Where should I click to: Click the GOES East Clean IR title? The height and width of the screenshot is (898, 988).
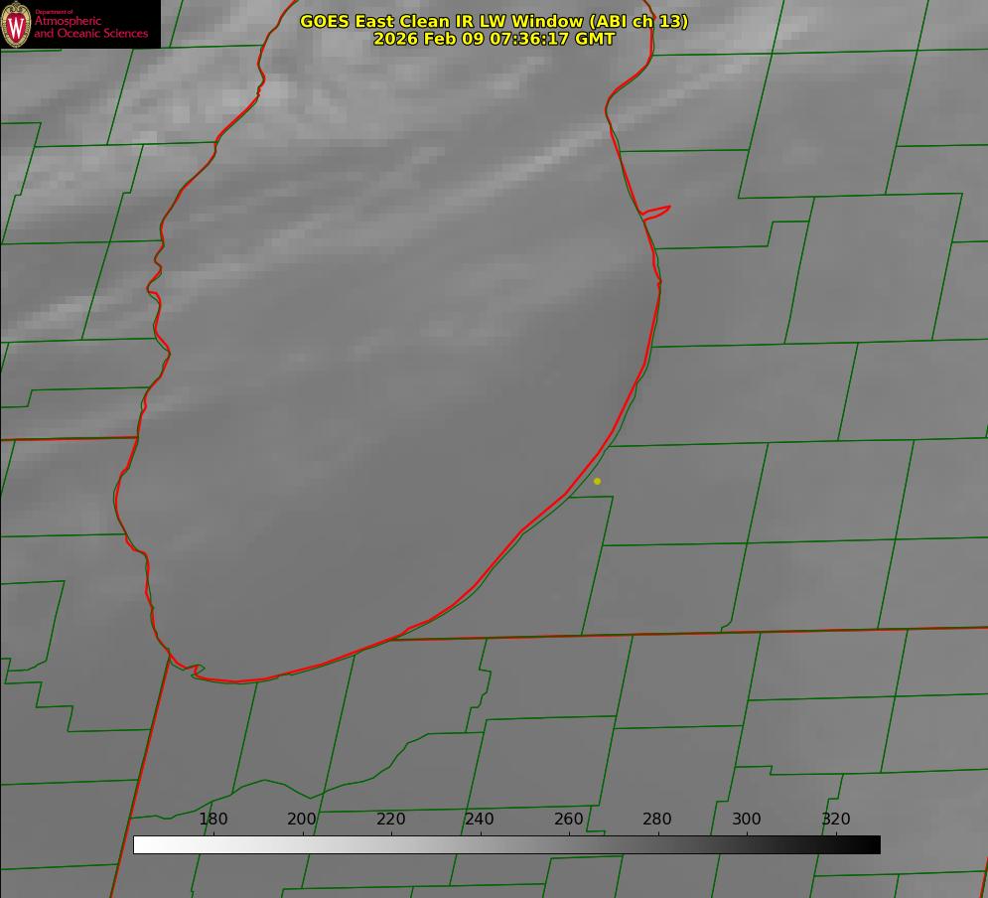494,21
